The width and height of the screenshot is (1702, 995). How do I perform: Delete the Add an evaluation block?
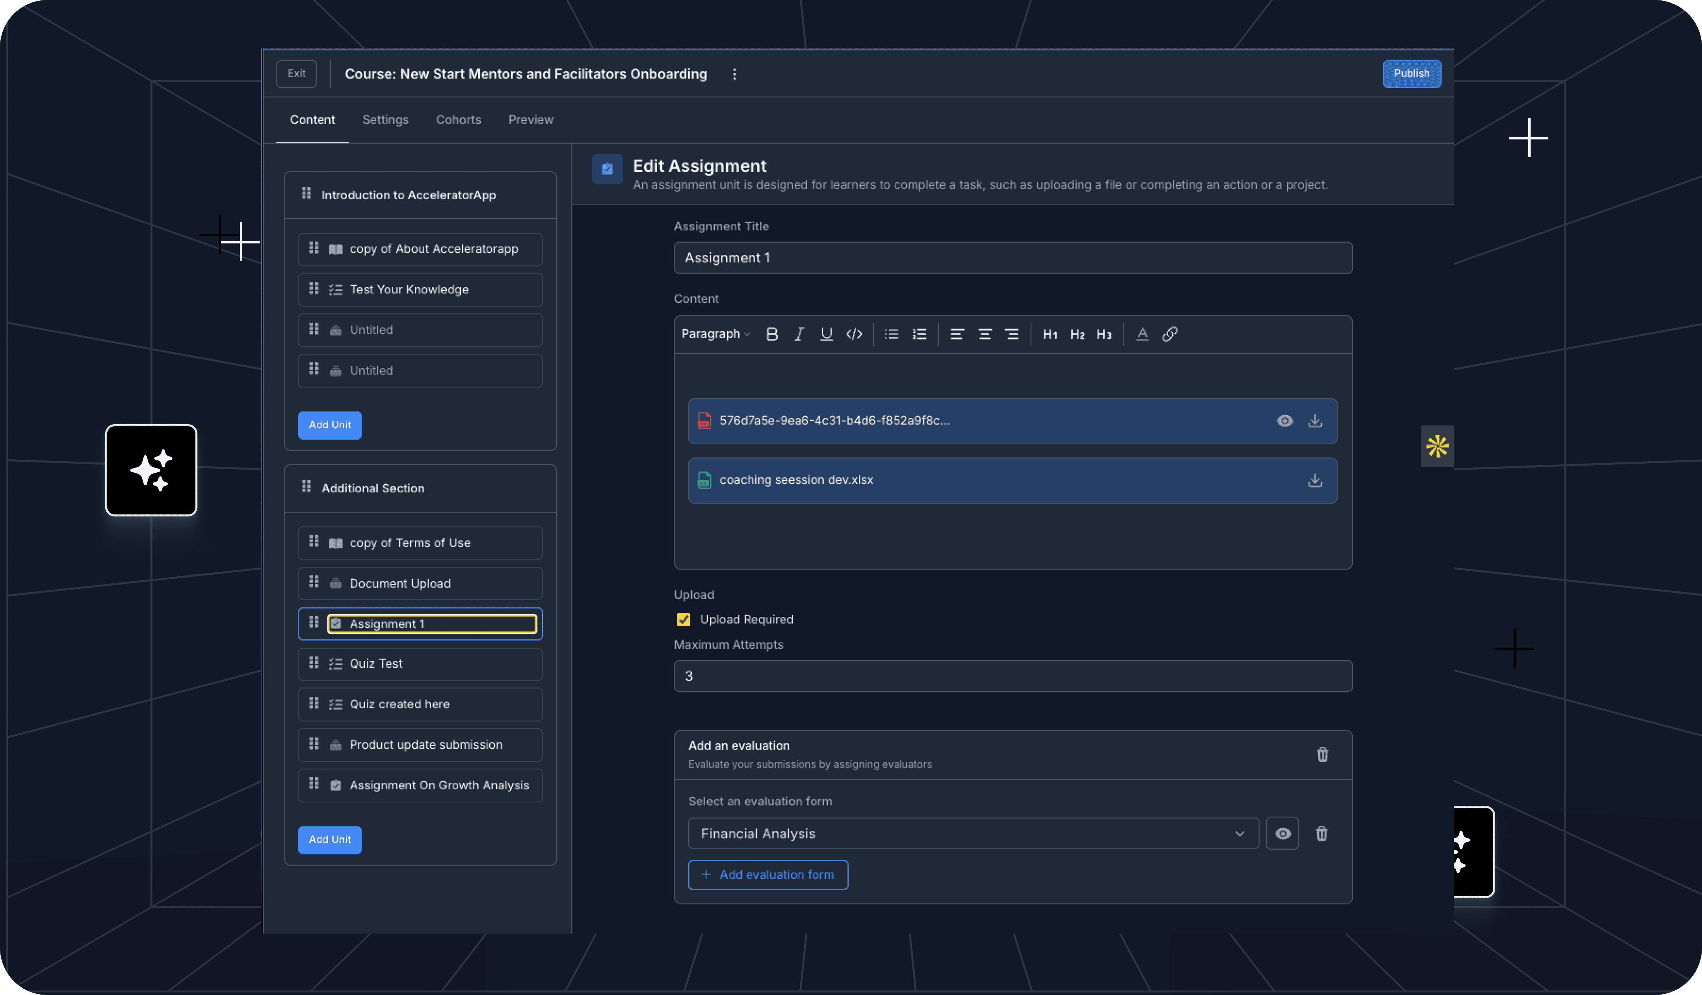(x=1322, y=754)
